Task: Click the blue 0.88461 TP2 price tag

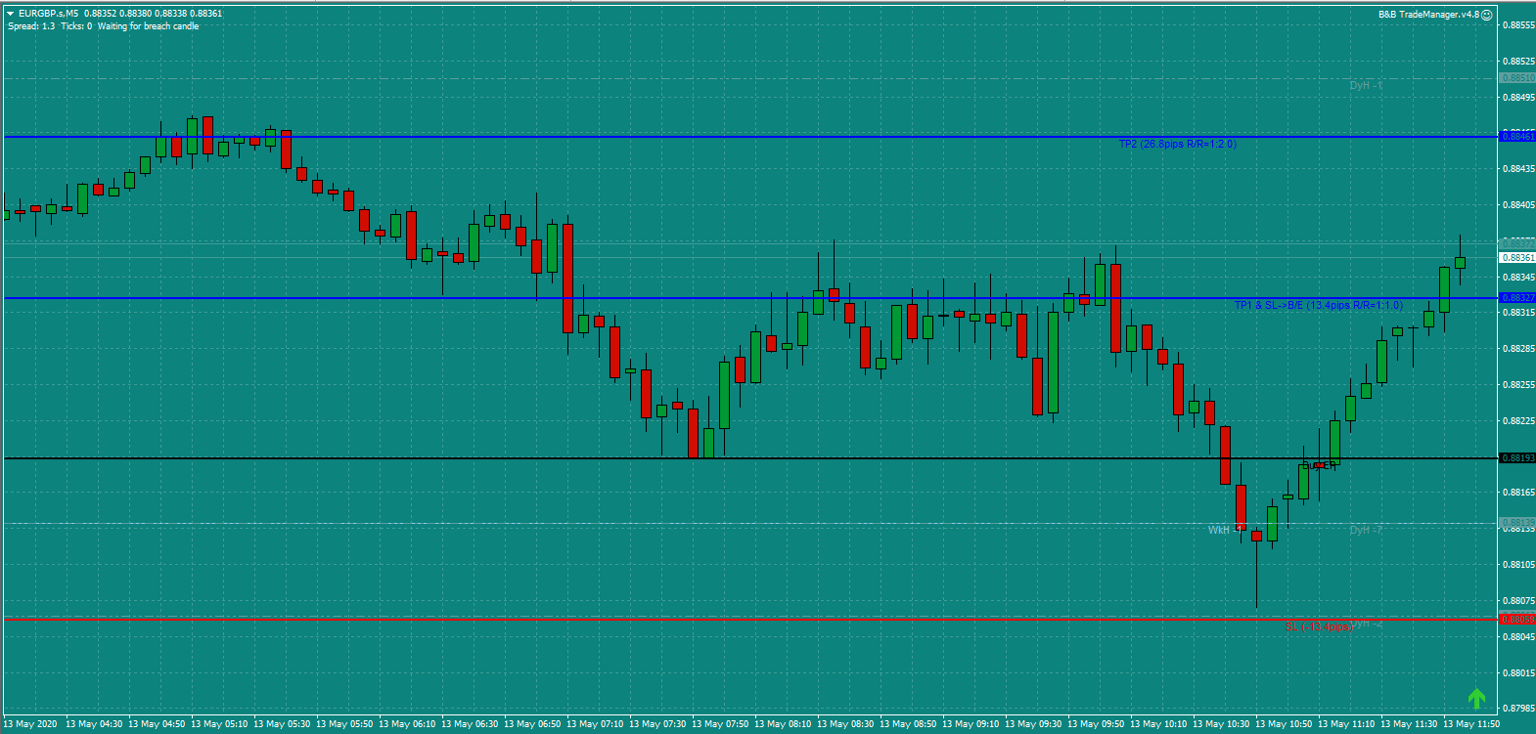Action: pyautogui.click(x=1517, y=137)
